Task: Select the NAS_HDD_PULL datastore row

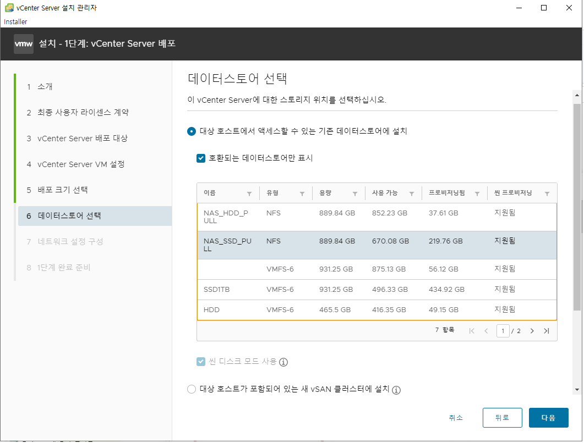Action: pos(377,217)
